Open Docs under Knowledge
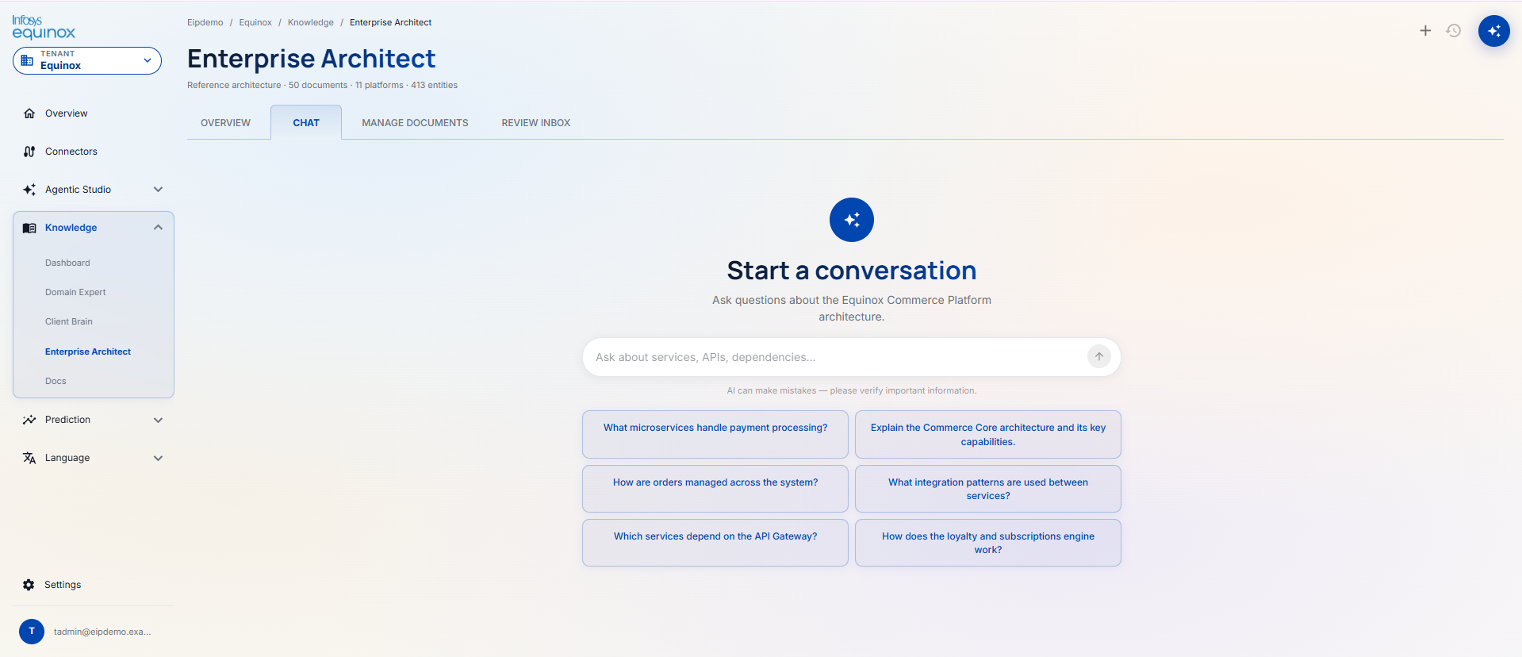 (x=56, y=381)
